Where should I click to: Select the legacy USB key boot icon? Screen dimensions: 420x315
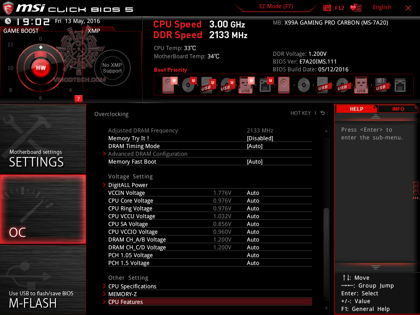361,85
